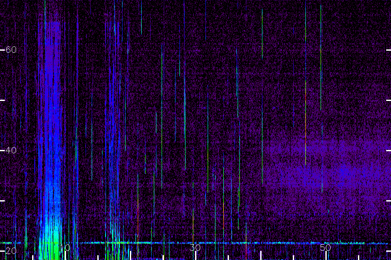Click the "40" label on the vertical axis
Image resolution: width=391 pixels, height=260 pixels.
point(11,150)
